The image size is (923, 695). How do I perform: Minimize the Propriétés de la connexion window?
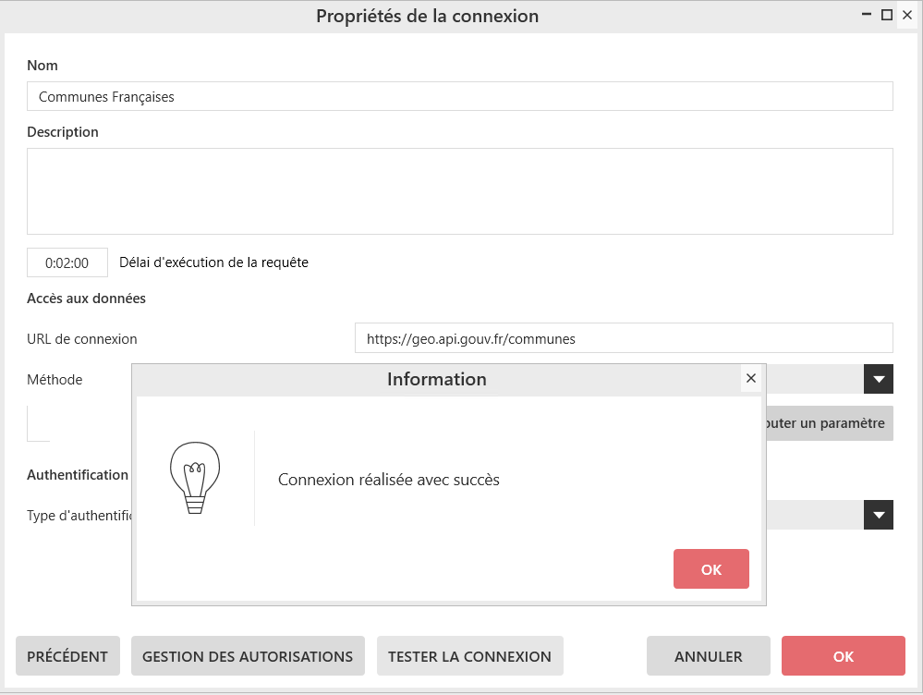coord(867,16)
